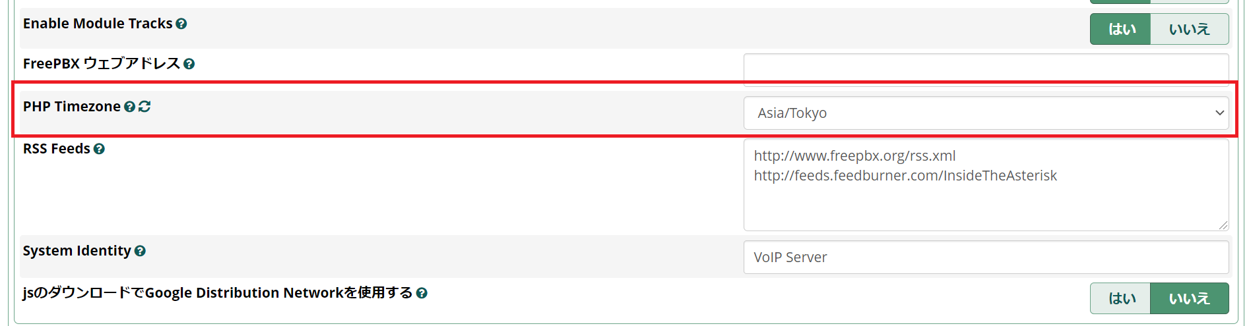Image resolution: width=1251 pixels, height=326 pixels.
Task: Show help for RSS Feeds setting
Action: pyautogui.click(x=99, y=149)
